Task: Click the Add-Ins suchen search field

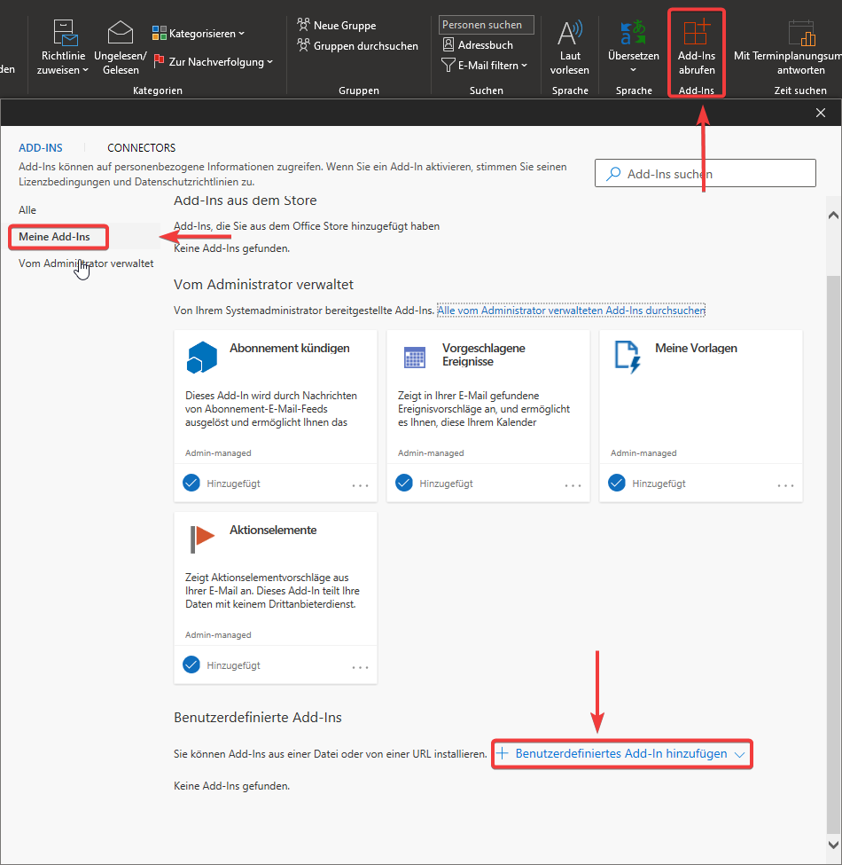Action: [x=705, y=173]
